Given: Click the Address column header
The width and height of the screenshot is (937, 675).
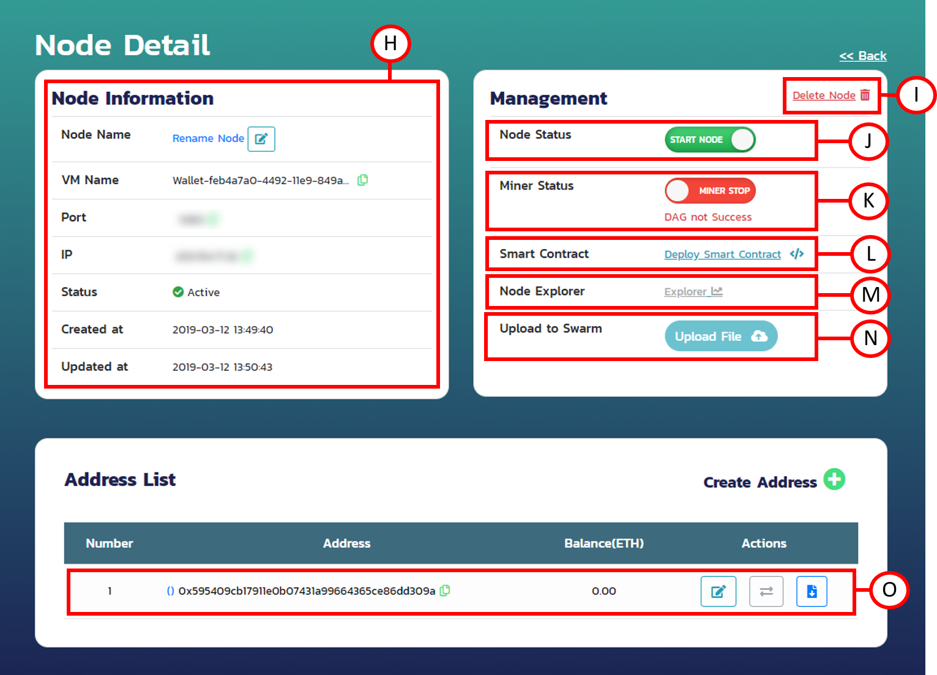Looking at the screenshot, I should 346,543.
